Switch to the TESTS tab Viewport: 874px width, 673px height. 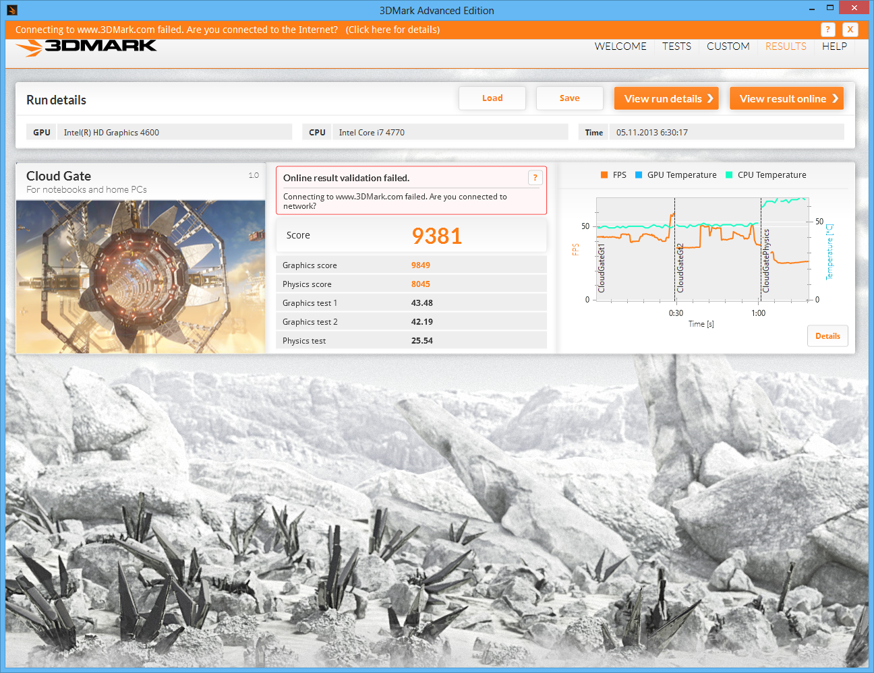coord(676,46)
